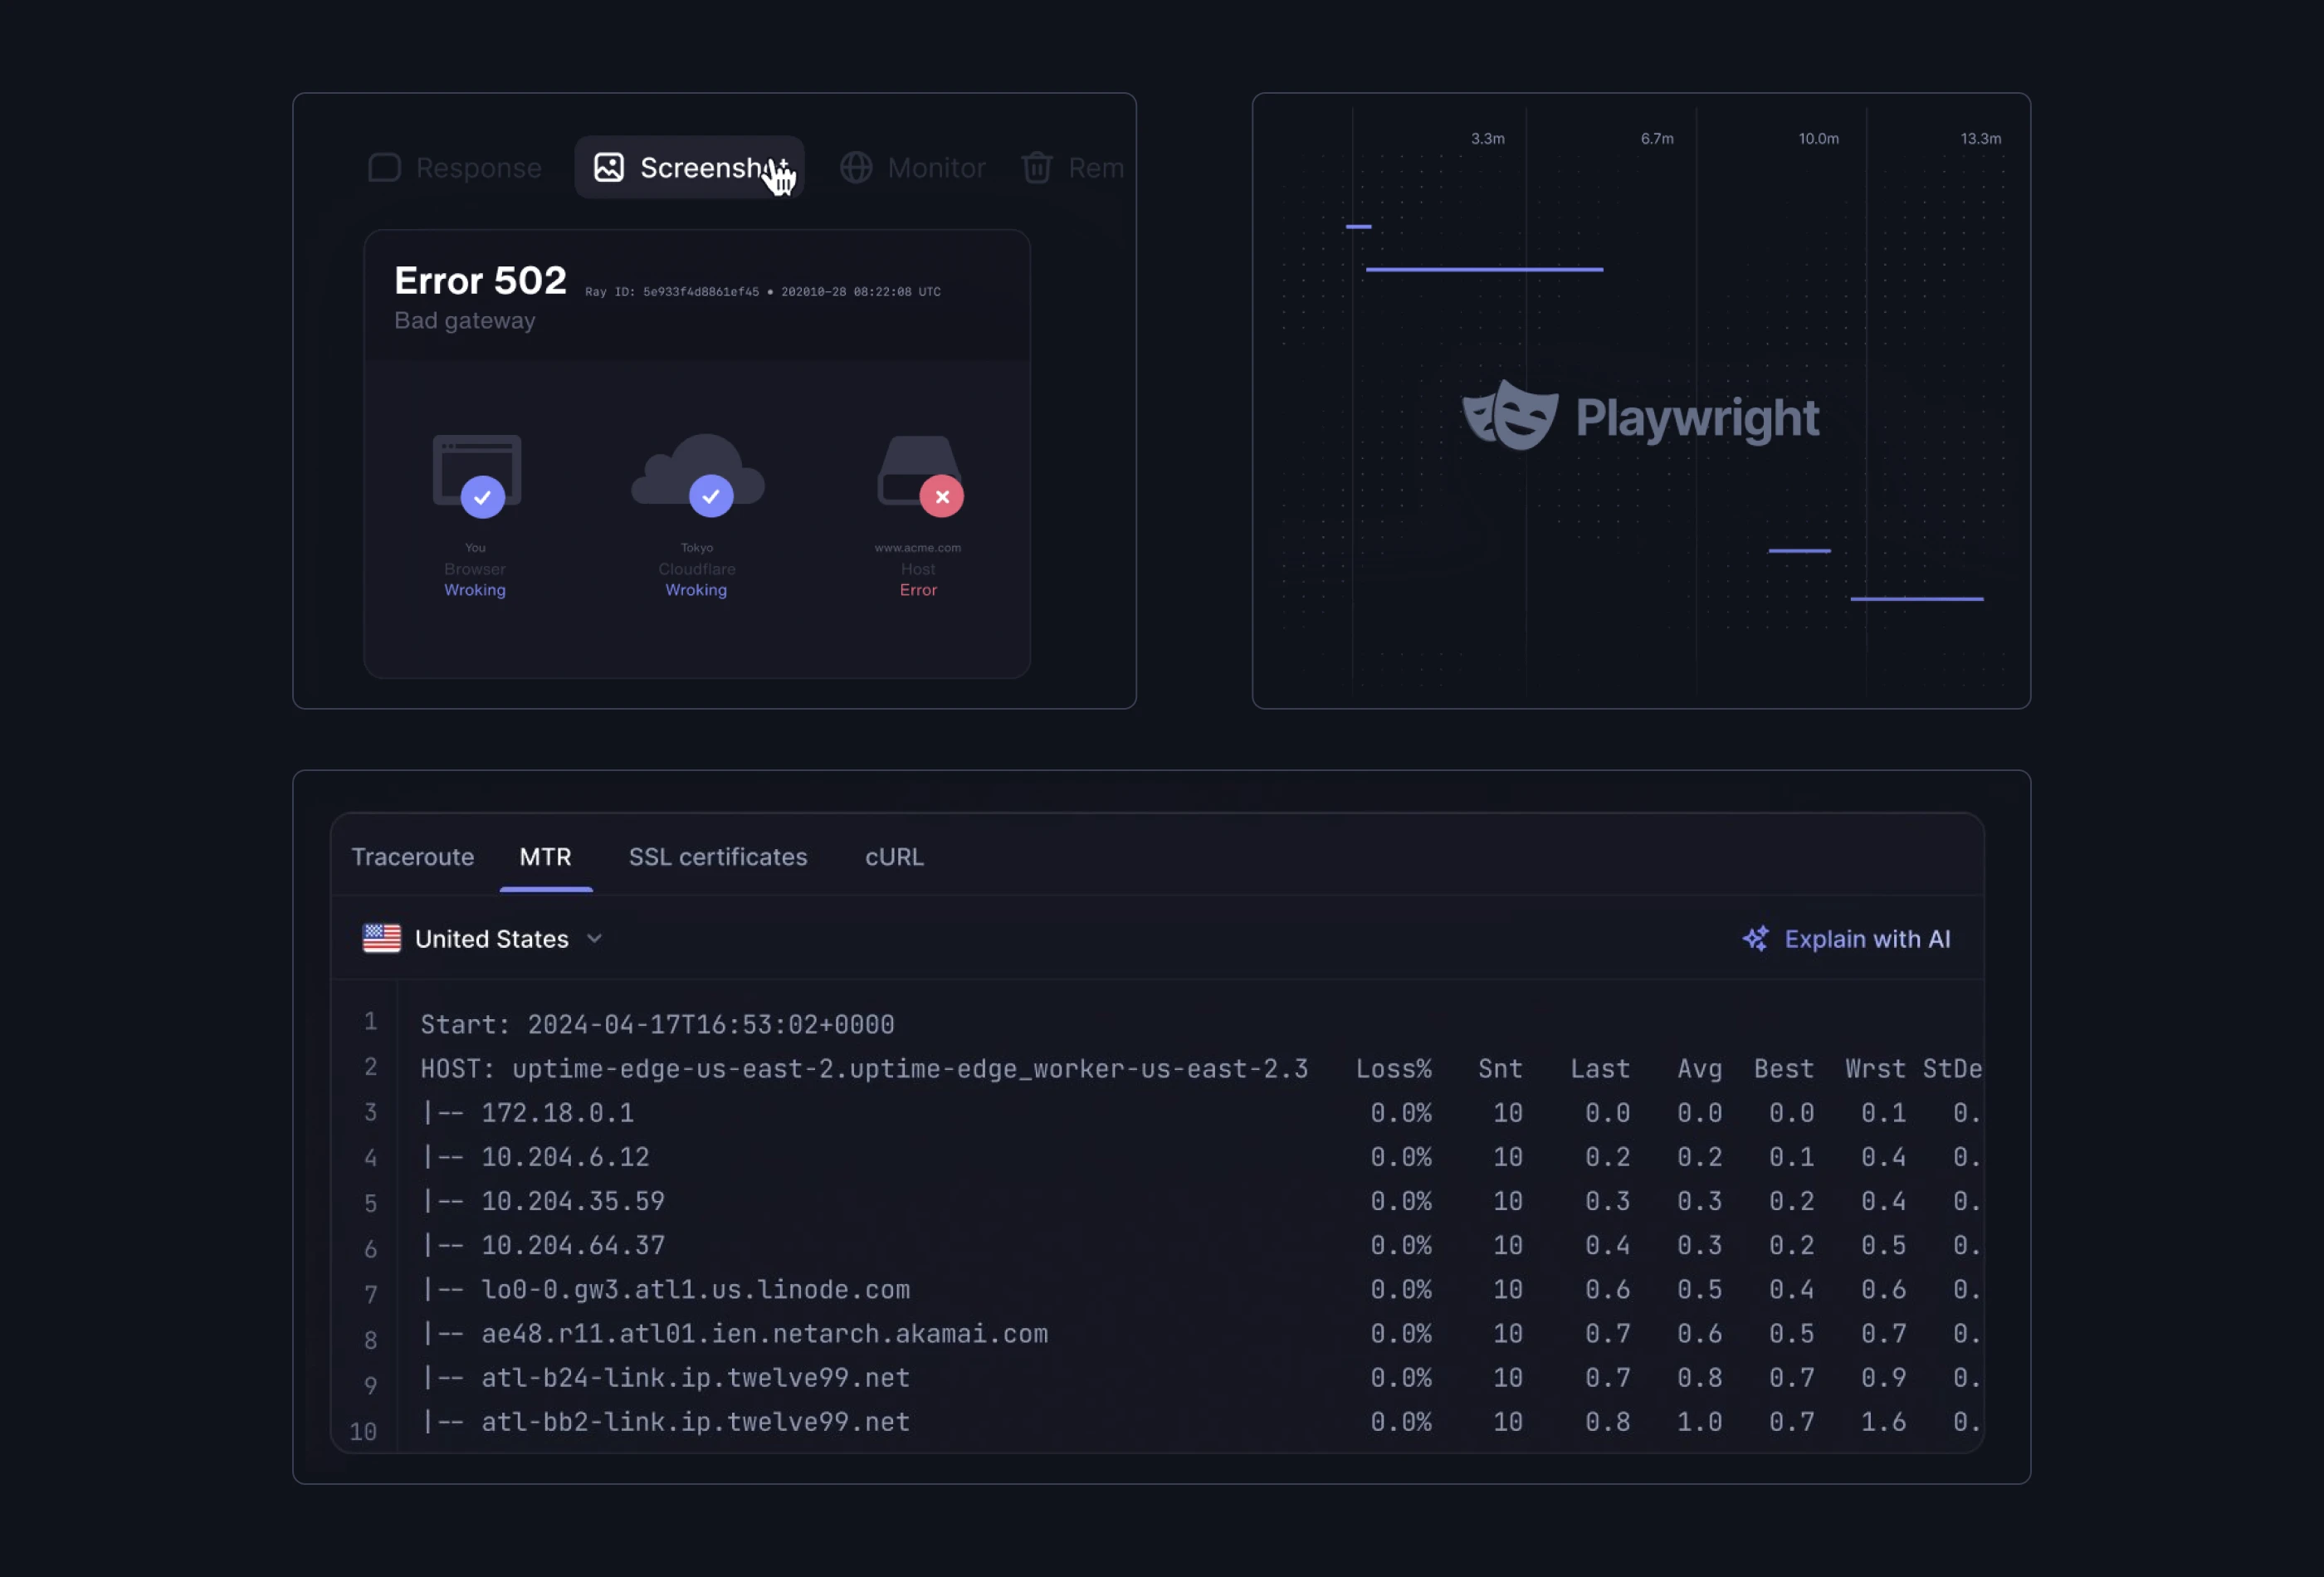
Task: Click the sparkle icon beside Explain with AI
Action: 1755,939
